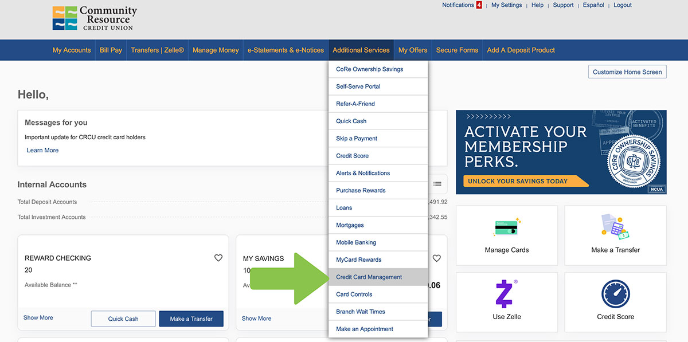Favorite the REWARD CHECKING account heart icon
Viewport: 688px width, 342px height.
(218, 258)
